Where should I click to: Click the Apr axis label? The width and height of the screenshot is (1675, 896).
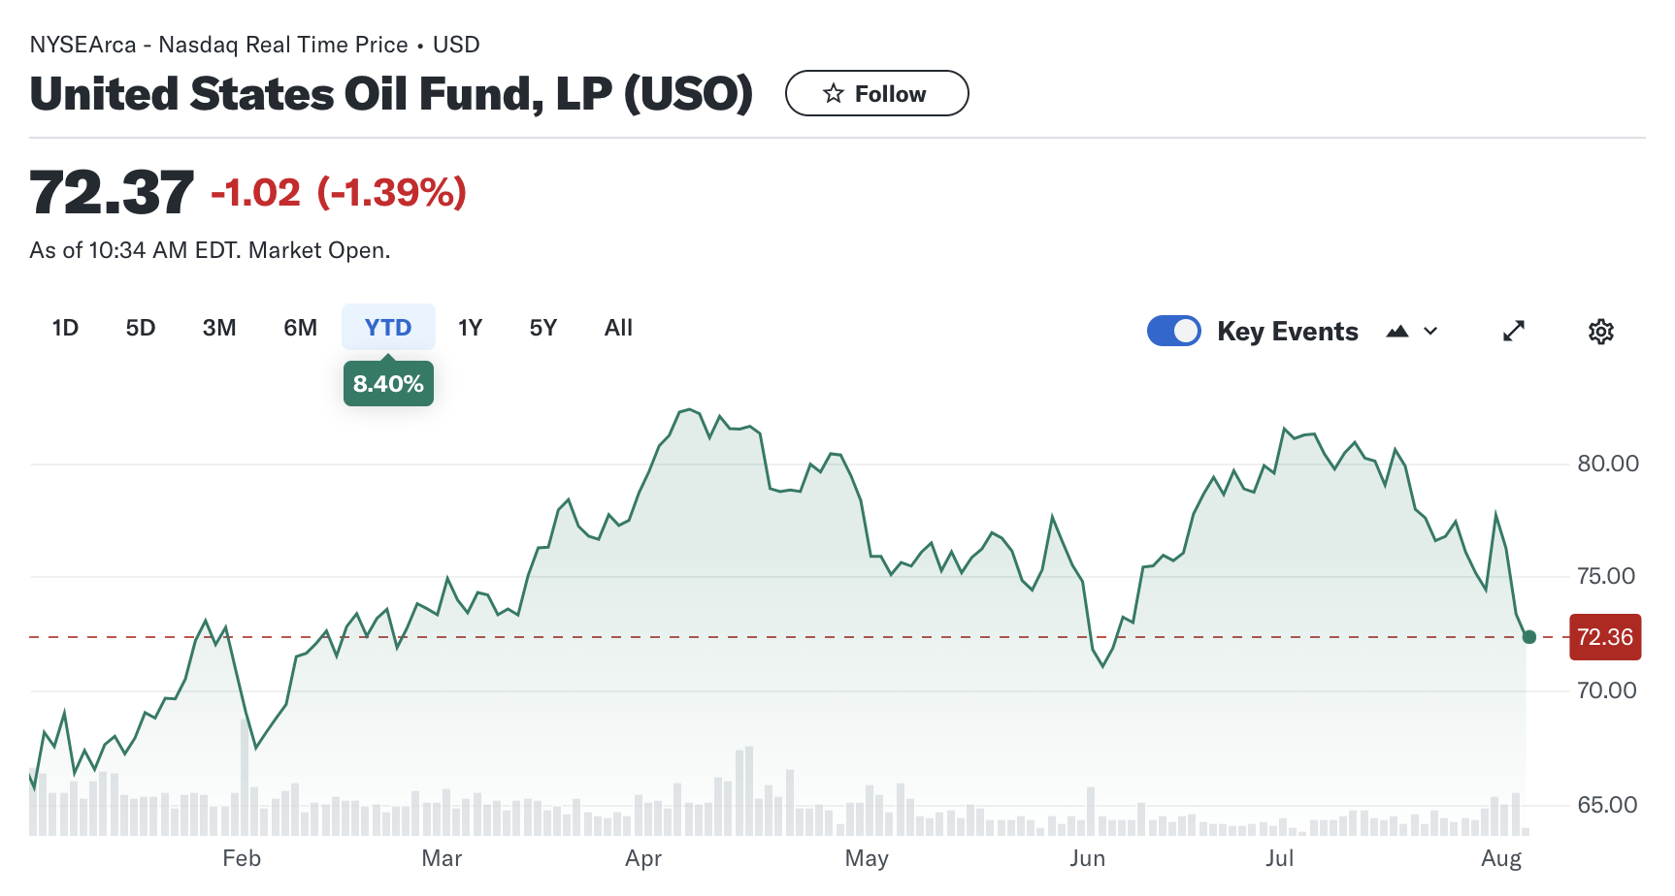click(x=643, y=859)
